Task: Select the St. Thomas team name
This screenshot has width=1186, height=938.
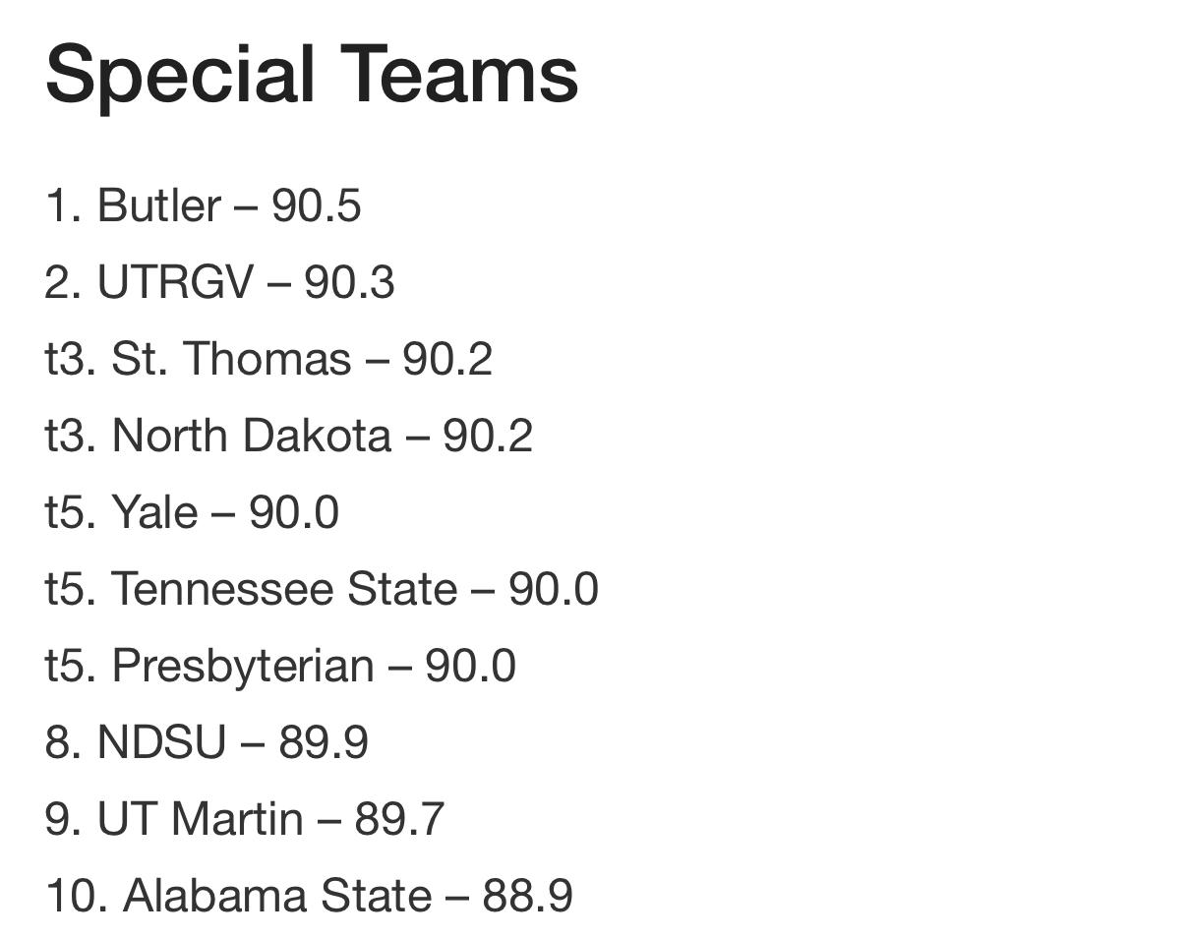Action: tap(231, 359)
